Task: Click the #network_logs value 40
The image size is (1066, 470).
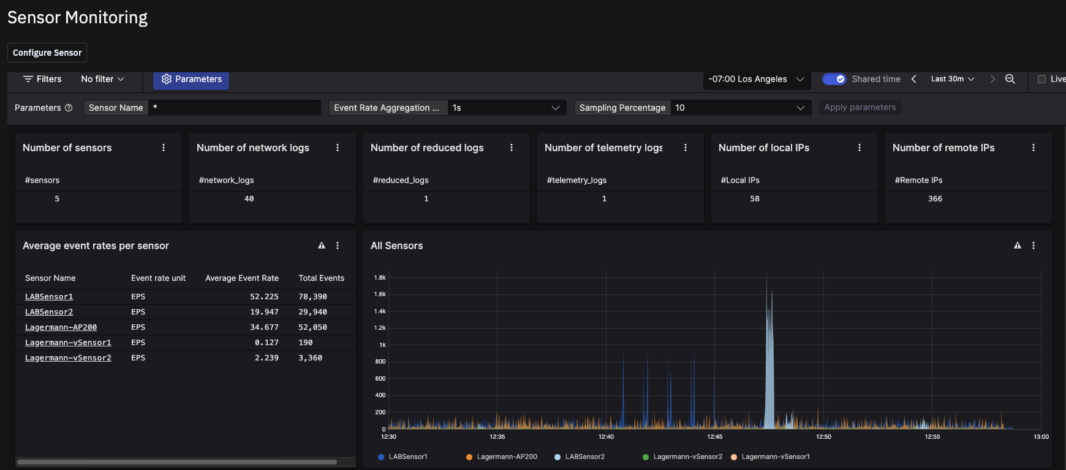Action: [249, 199]
